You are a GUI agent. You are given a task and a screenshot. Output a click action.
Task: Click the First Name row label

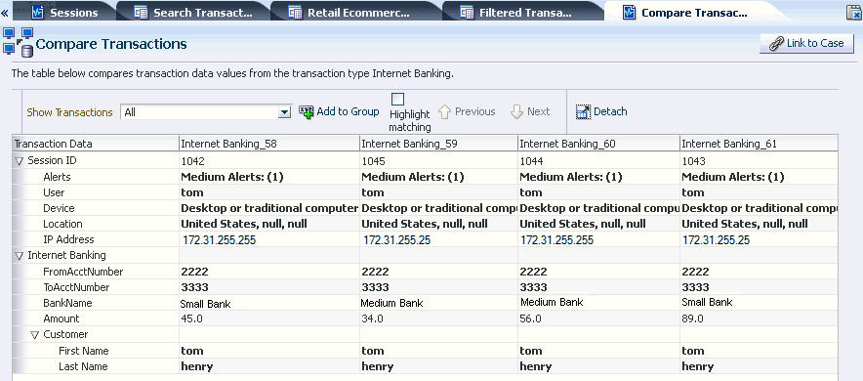(84, 351)
